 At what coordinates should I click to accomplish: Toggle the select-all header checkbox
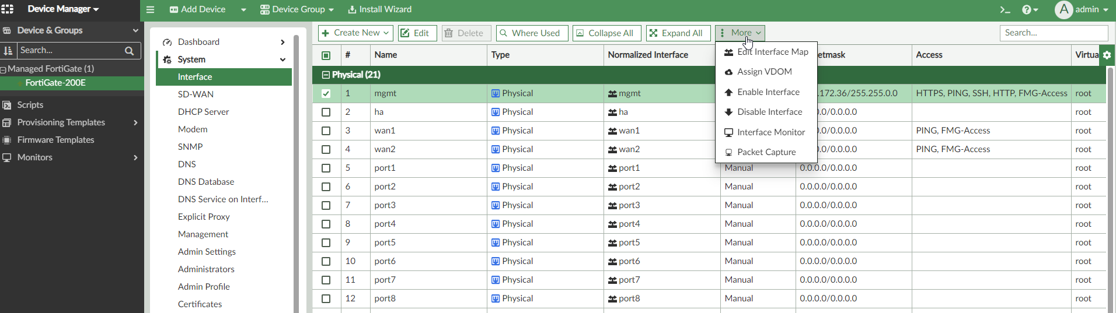click(x=326, y=55)
